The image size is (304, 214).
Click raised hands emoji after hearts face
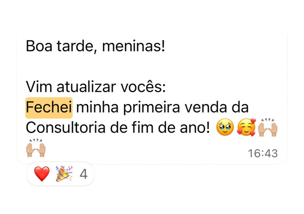point(268,127)
